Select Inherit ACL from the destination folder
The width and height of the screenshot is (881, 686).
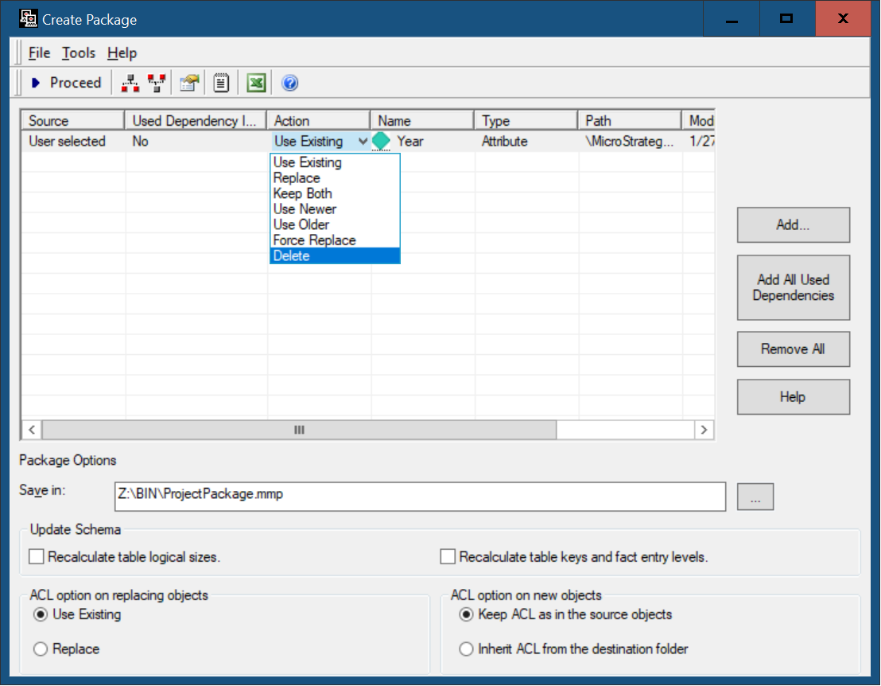point(467,649)
